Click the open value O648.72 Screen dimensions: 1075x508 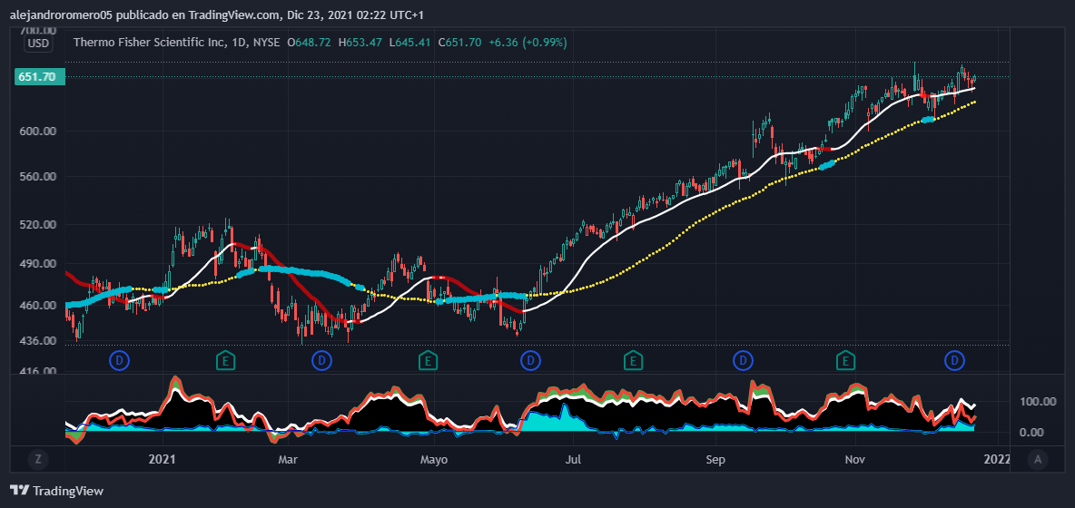coord(310,43)
